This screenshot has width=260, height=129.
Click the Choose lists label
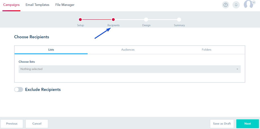coord(27,62)
